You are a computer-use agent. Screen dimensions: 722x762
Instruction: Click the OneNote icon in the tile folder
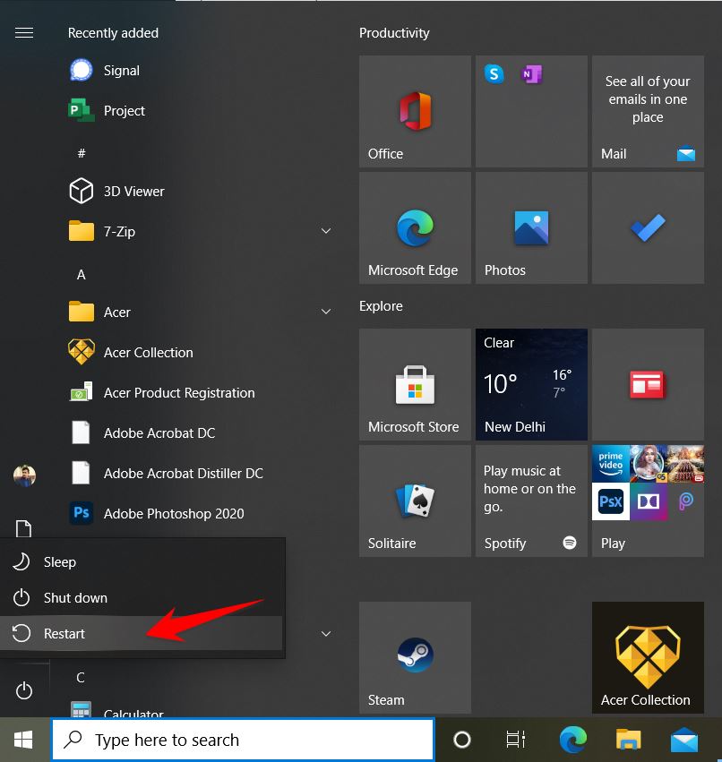coord(531,73)
